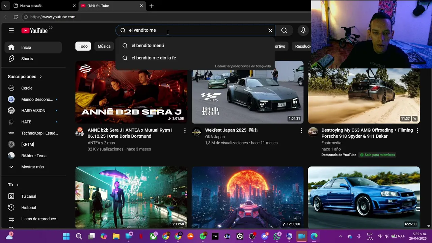The height and width of the screenshot is (243, 432).
Task: Open the Windows Start menu
Action: (x=66, y=236)
